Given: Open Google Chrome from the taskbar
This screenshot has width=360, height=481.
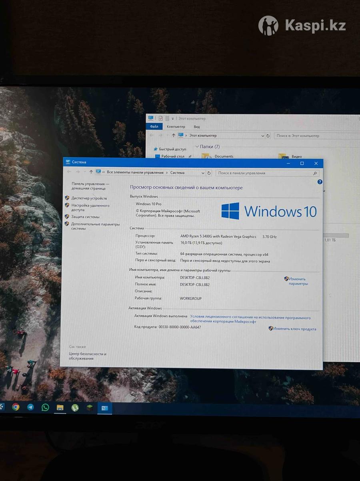Looking at the screenshot, I should pos(16,407).
